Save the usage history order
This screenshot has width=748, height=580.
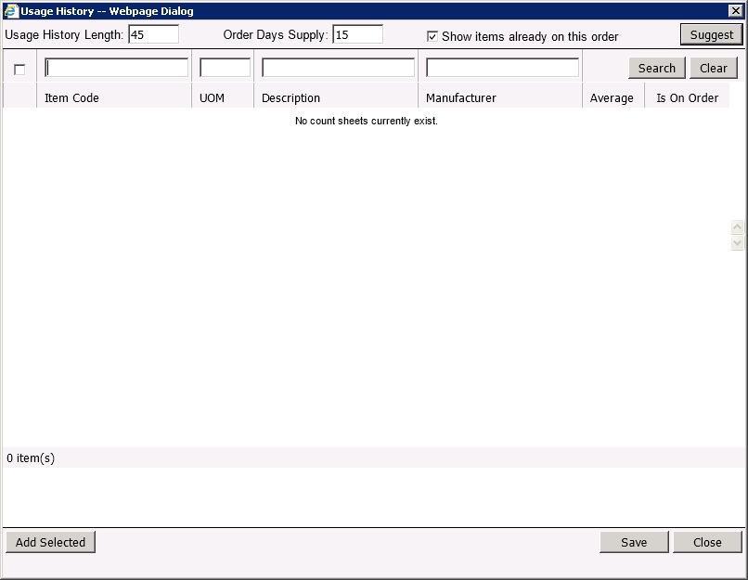(634, 542)
